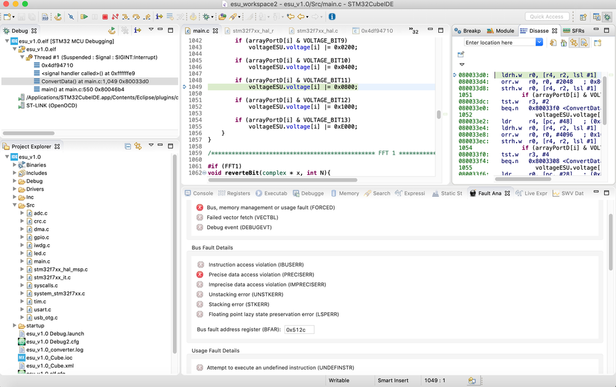Toggle Skip All Breakpoints in main toolbar
The image size is (616, 387).
click(71, 17)
